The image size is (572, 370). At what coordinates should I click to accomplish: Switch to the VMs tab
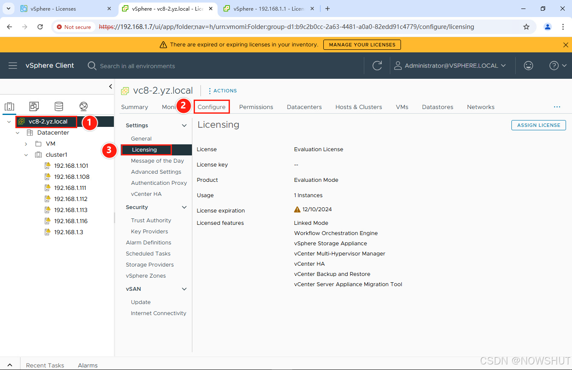click(402, 107)
